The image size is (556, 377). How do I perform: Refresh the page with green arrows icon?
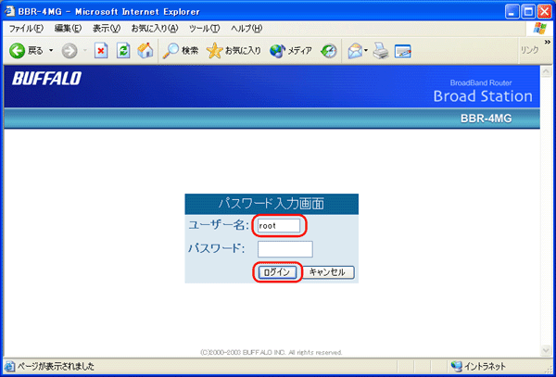click(123, 51)
